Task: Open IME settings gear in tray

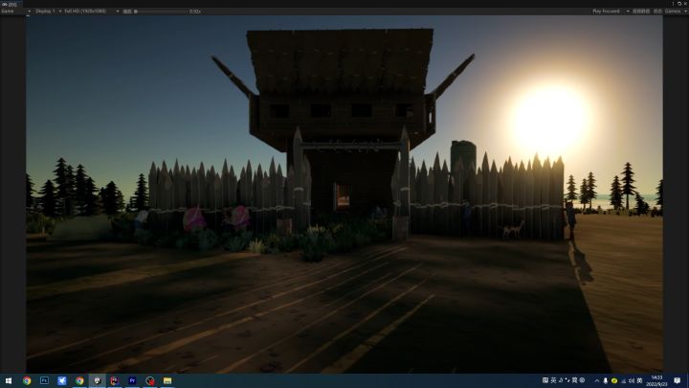Action: coord(582,380)
